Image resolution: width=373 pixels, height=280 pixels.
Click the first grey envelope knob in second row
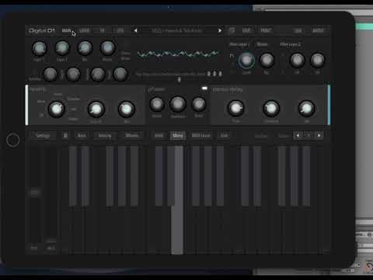[51, 75]
